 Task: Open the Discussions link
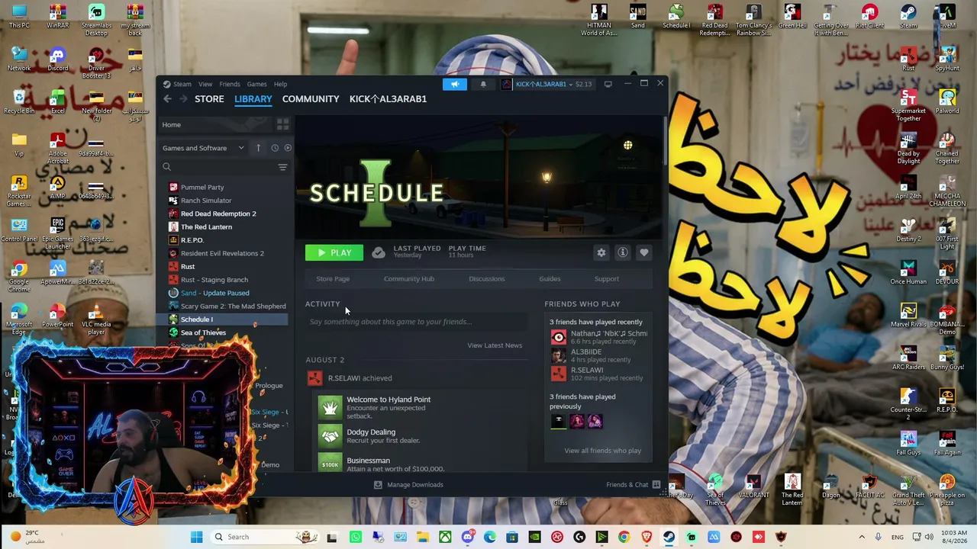487,279
